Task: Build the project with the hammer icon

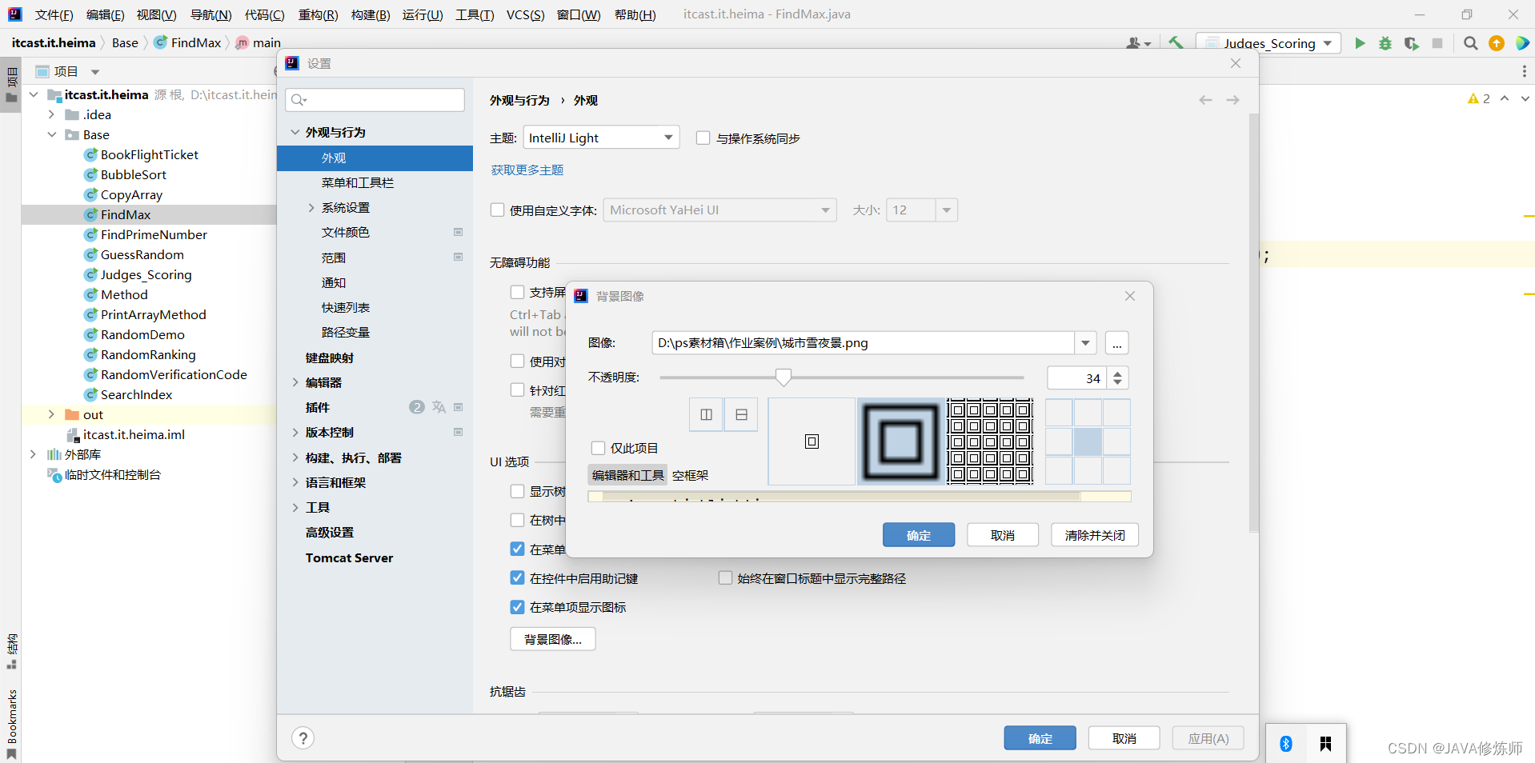Action: [x=1176, y=43]
